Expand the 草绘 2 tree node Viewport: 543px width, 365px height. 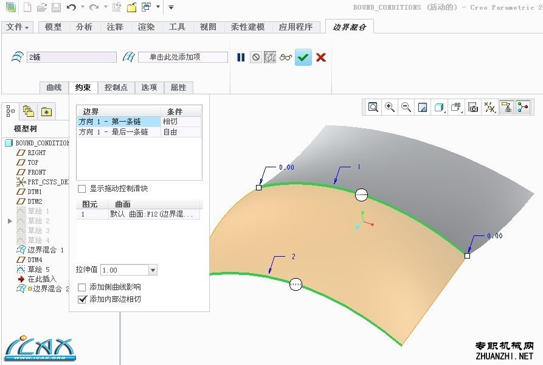click(10, 221)
